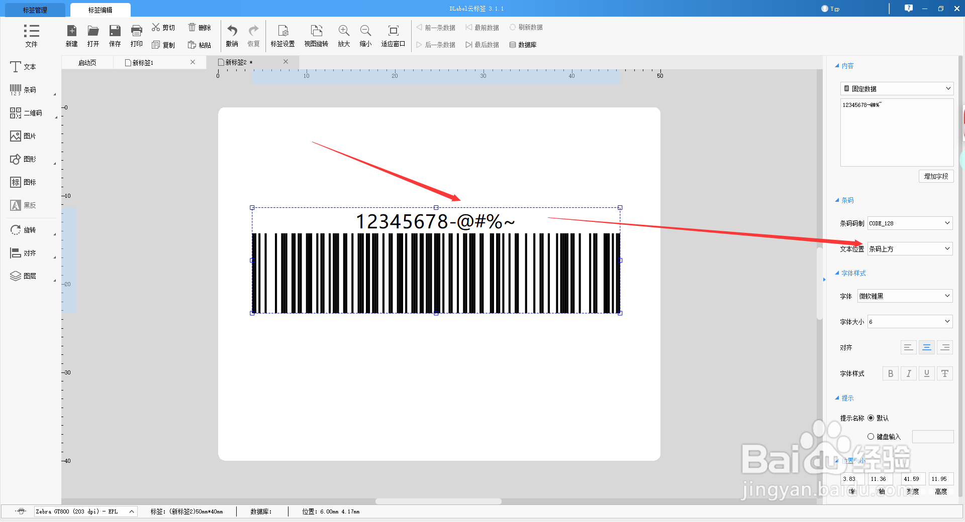The height and width of the screenshot is (522, 965).
Task: Open the 图层 layer tool
Action: 23,276
